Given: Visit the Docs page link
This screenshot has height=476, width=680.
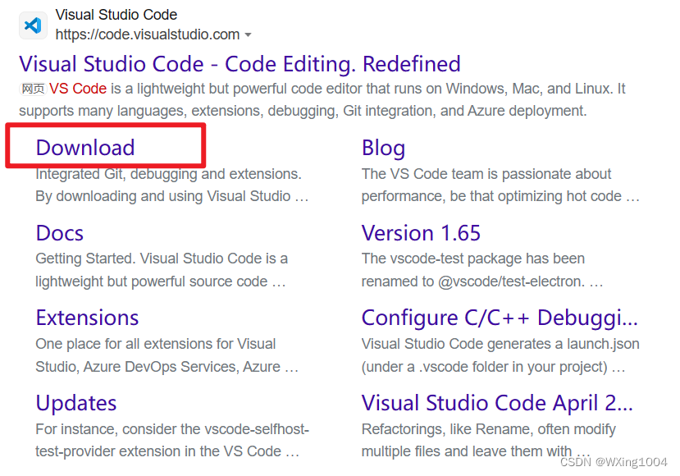Looking at the screenshot, I should (59, 234).
